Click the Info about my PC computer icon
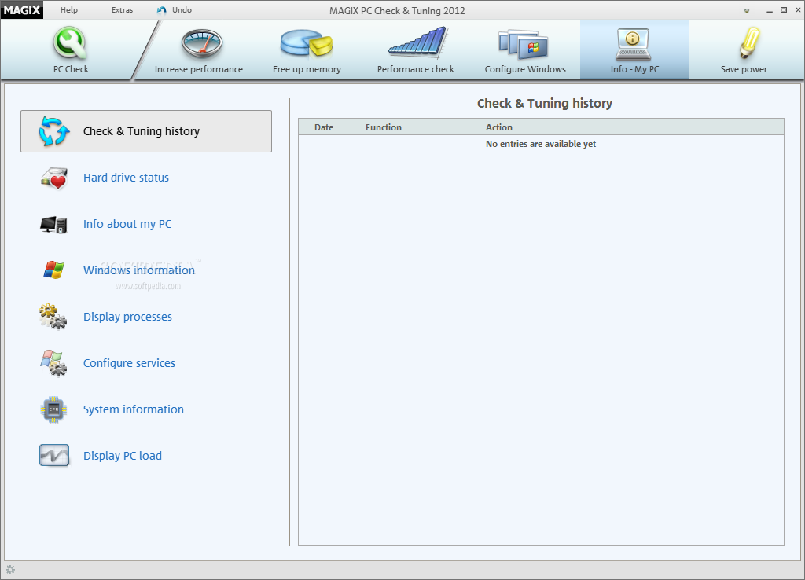The height and width of the screenshot is (580, 805). click(54, 224)
